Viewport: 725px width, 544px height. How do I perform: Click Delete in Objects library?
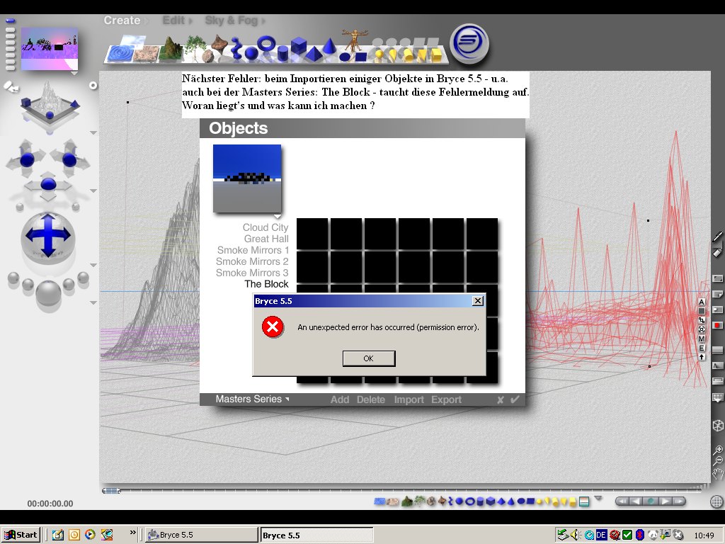[371, 399]
